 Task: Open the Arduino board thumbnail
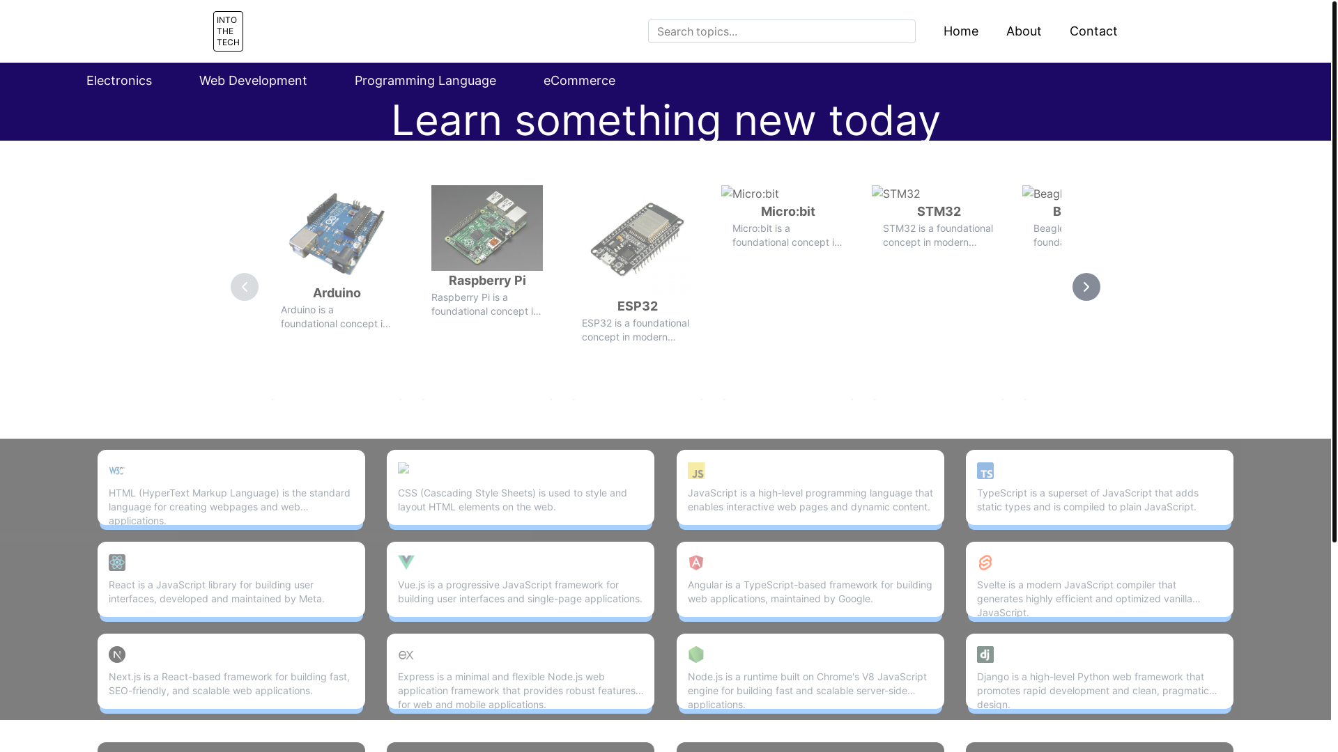[x=337, y=234]
